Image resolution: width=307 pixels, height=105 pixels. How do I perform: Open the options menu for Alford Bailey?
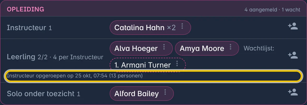click(x=165, y=92)
